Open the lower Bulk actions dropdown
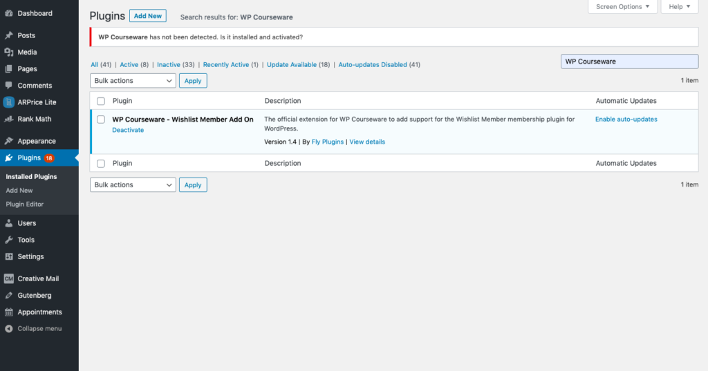 (133, 184)
